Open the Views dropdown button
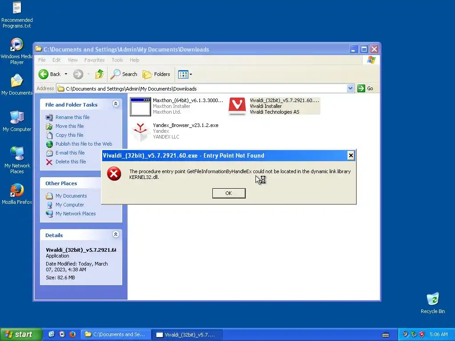This screenshot has width=455, height=341. pyautogui.click(x=185, y=75)
